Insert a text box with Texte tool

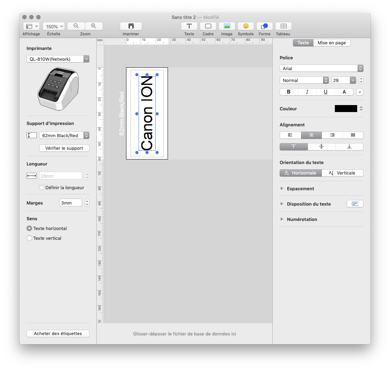(189, 26)
